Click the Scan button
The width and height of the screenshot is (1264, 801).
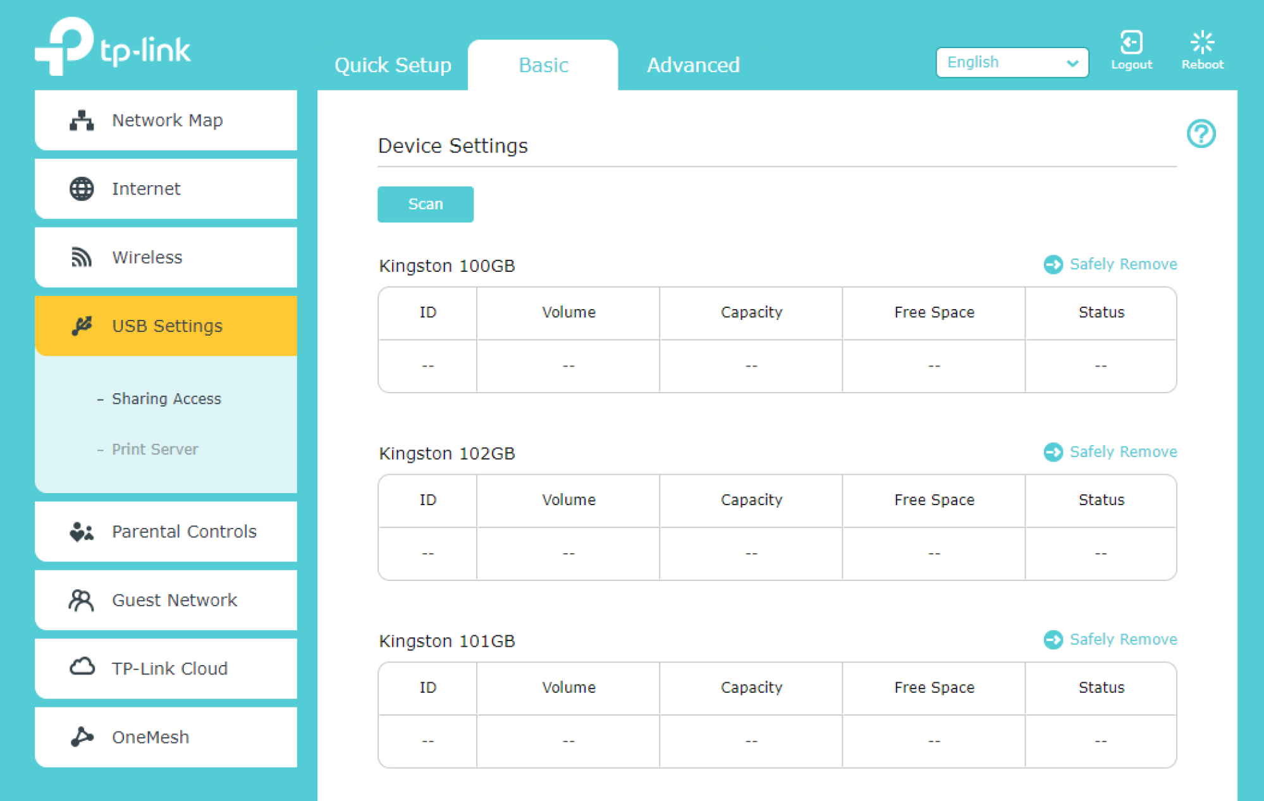click(426, 204)
